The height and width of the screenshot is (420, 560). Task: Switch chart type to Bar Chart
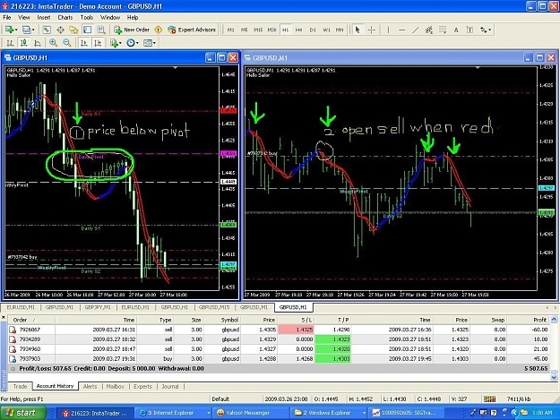tap(10, 43)
